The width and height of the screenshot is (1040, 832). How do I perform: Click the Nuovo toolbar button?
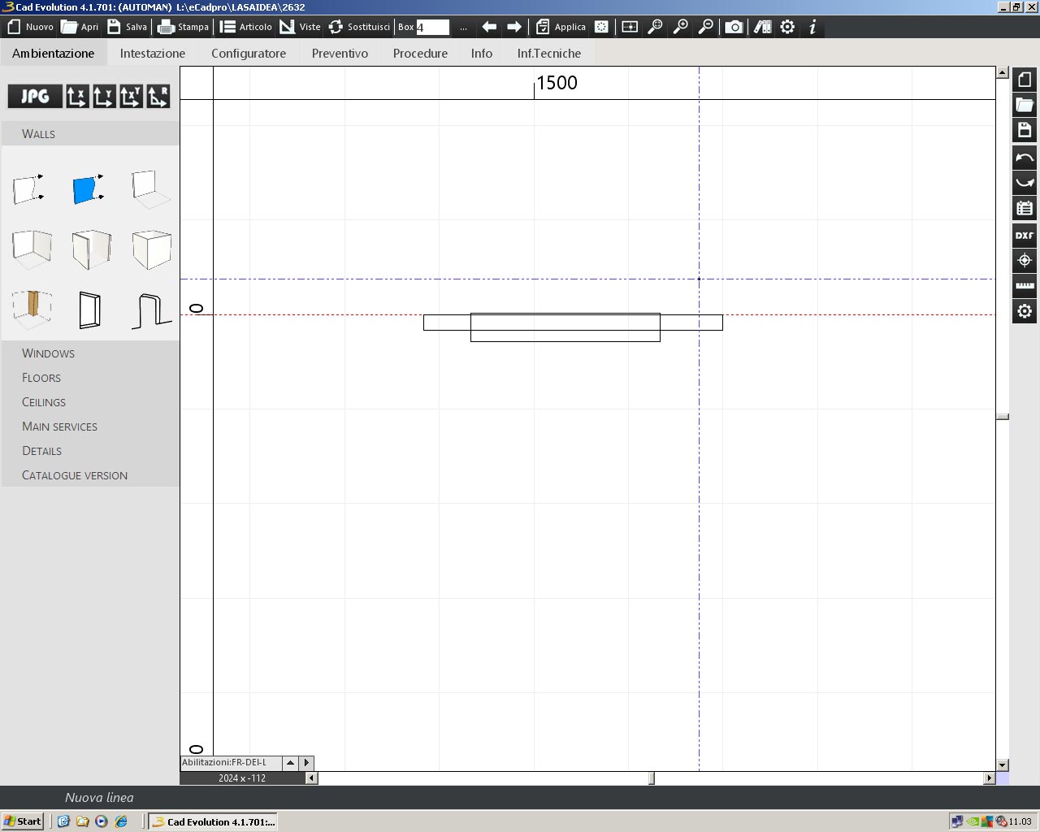pos(30,27)
